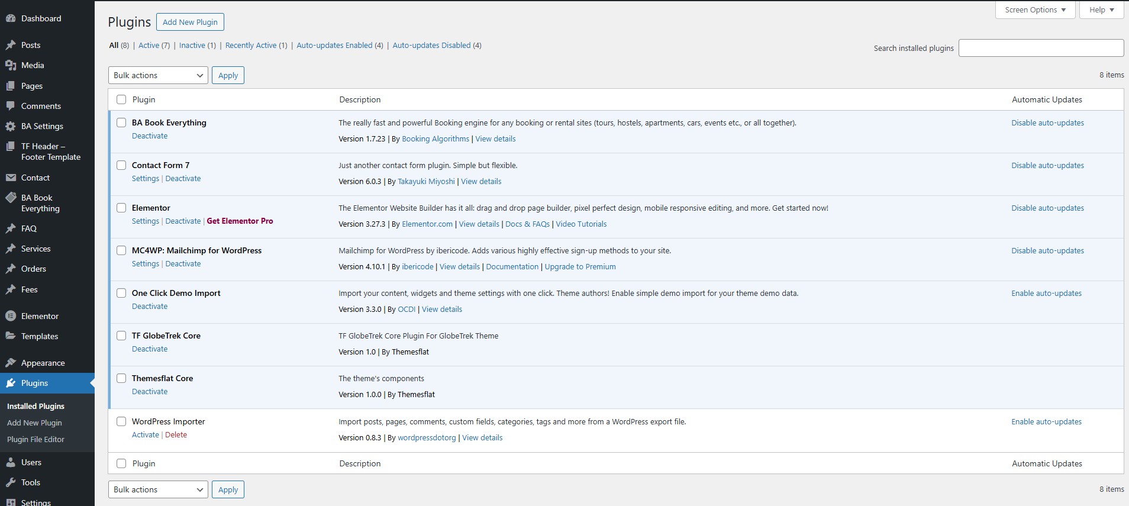1129x506 pixels.
Task: Click the Appearance paintbrush icon
Action: point(10,363)
